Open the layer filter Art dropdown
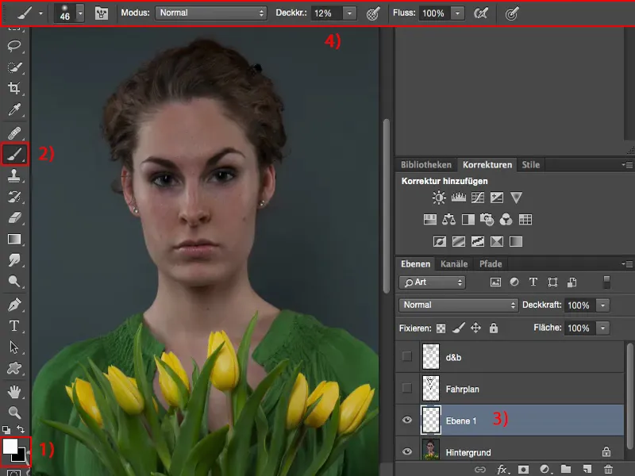Viewport: 635px width, 476px height. tap(432, 282)
